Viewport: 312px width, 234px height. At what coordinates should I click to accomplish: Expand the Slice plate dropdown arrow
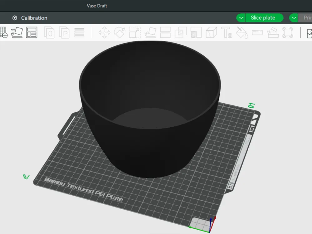(241, 18)
